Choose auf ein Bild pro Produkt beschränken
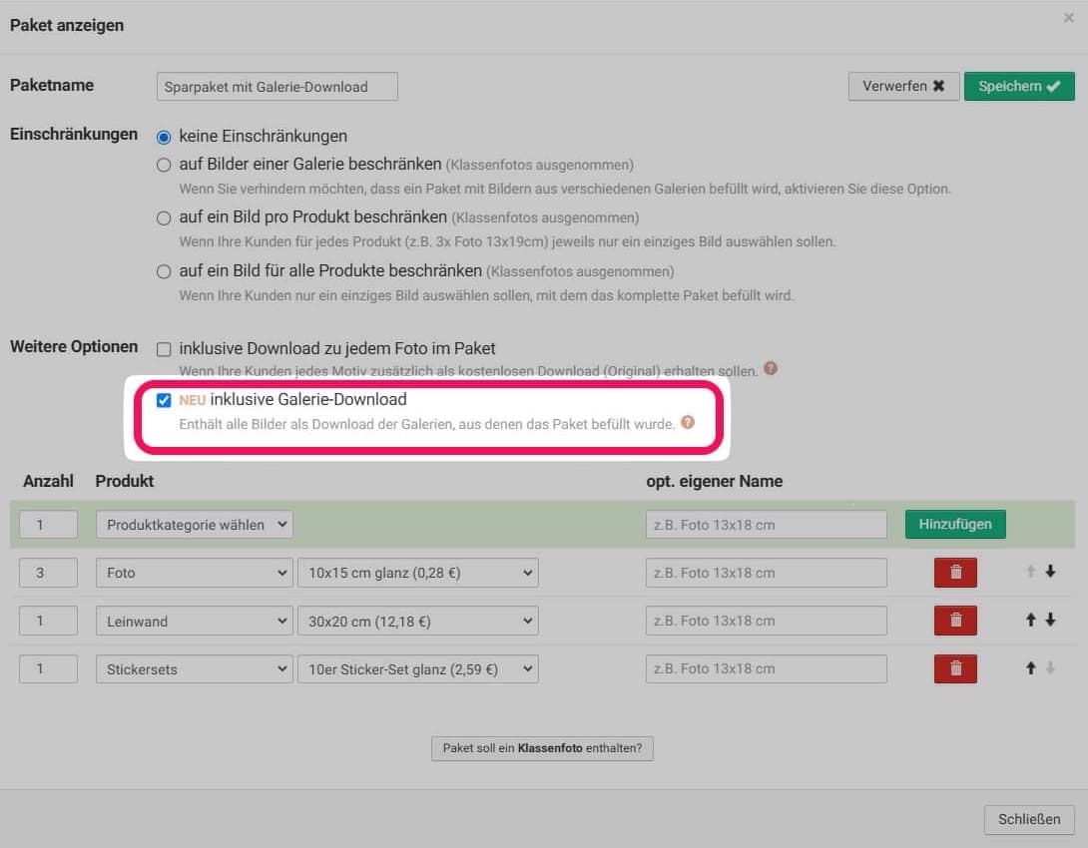This screenshot has width=1088, height=848. click(x=165, y=217)
